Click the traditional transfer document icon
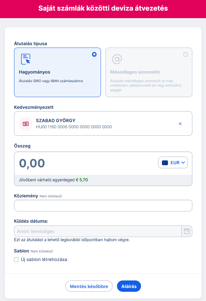The image size is (206, 301). pyautogui.click(x=26, y=59)
